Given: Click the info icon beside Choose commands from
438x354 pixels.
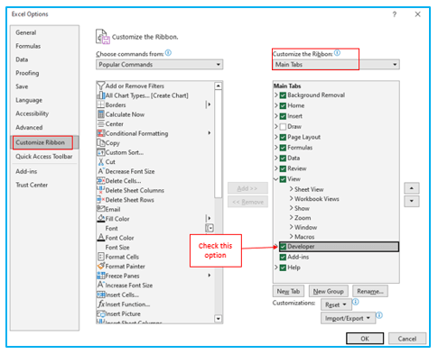Looking at the screenshot, I should [x=168, y=53].
